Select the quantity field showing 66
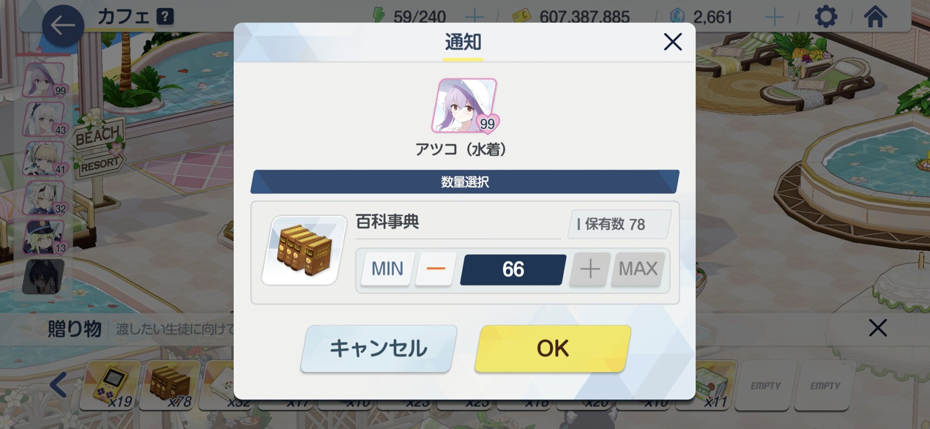 pos(513,269)
